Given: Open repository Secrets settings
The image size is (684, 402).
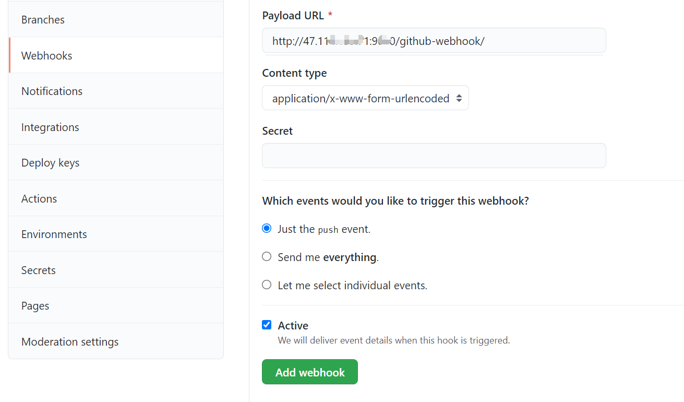Looking at the screenshot, I should pos(116,270).
